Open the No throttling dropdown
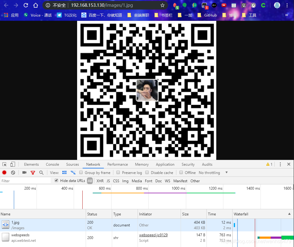 212,172
